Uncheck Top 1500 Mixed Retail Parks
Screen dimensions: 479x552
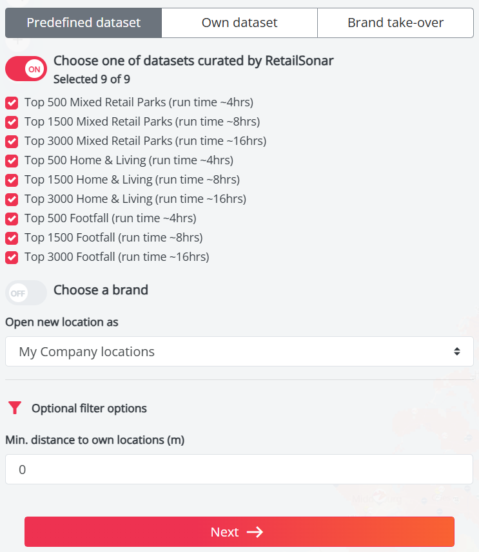(12, 122)
